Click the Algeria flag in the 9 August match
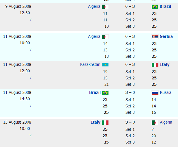The image size is (178, 147). 105,7
